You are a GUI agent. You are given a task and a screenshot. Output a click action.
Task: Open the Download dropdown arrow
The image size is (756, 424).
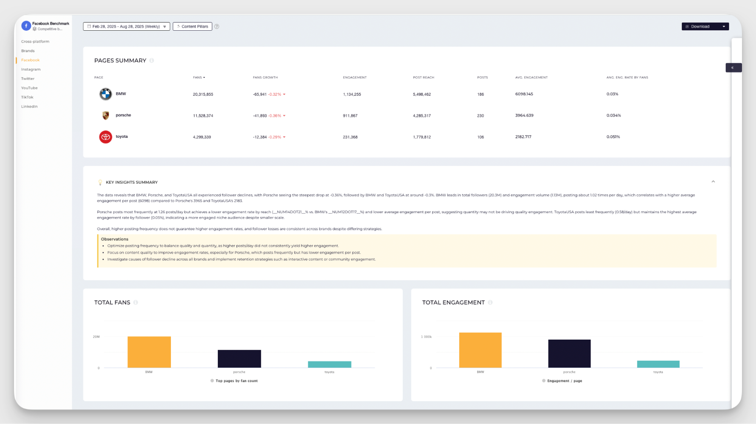(724, 26)
